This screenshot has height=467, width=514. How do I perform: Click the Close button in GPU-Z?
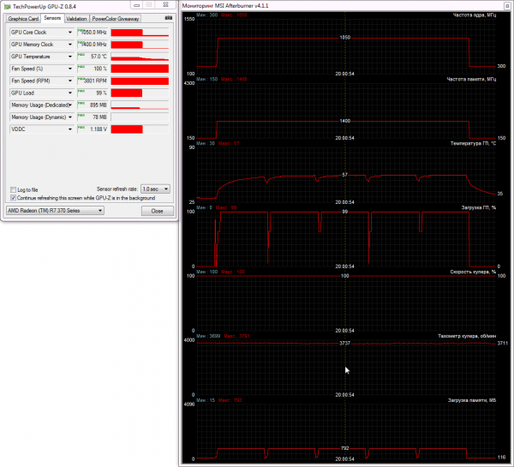(158, 211)
